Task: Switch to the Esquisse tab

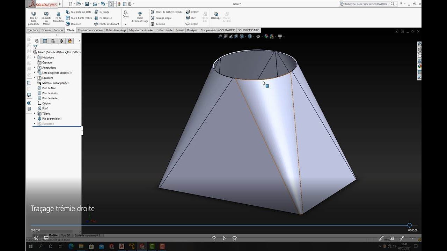Action: coord(46,30)
